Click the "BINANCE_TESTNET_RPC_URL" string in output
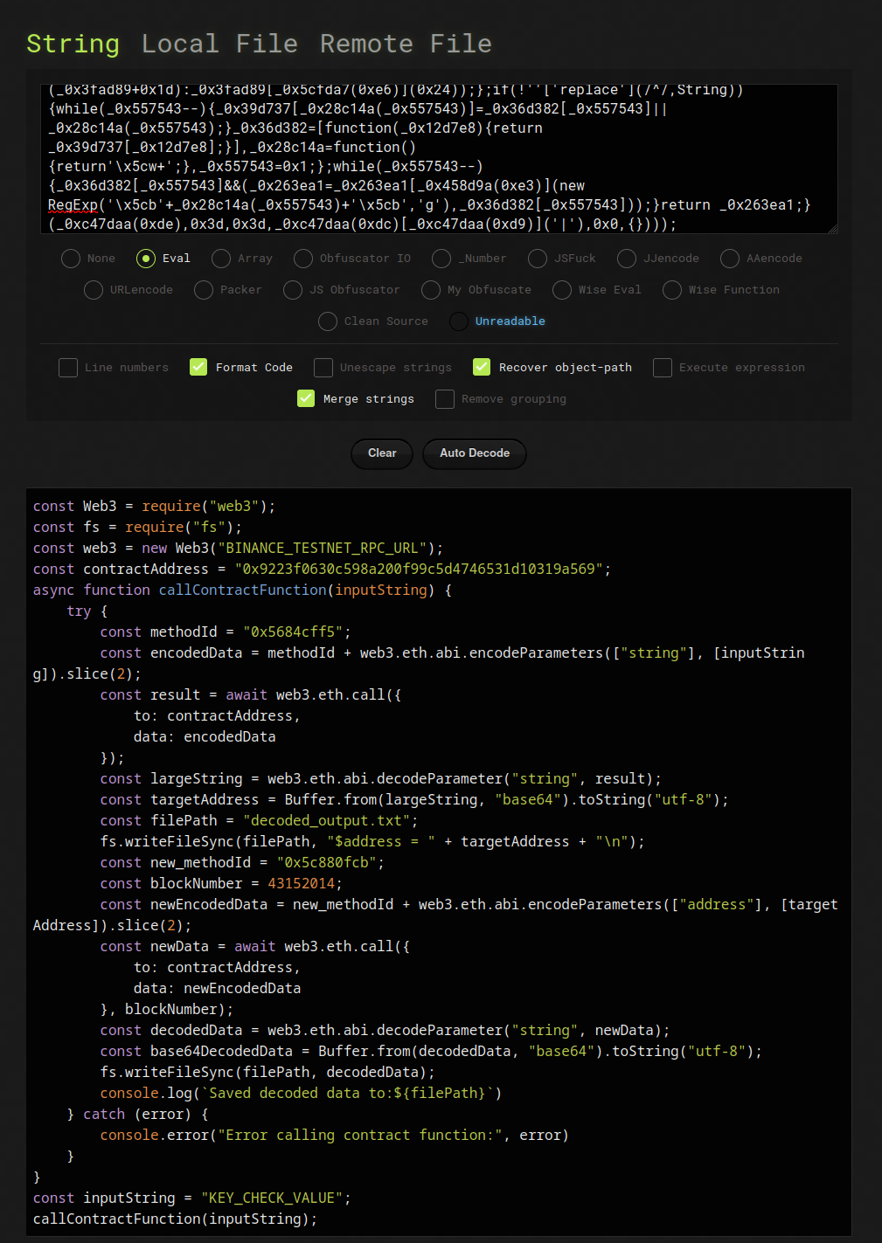 [x=323, y=549]
